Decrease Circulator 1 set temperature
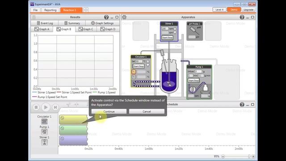Screen dimensions: 286x161 [148, 65]
